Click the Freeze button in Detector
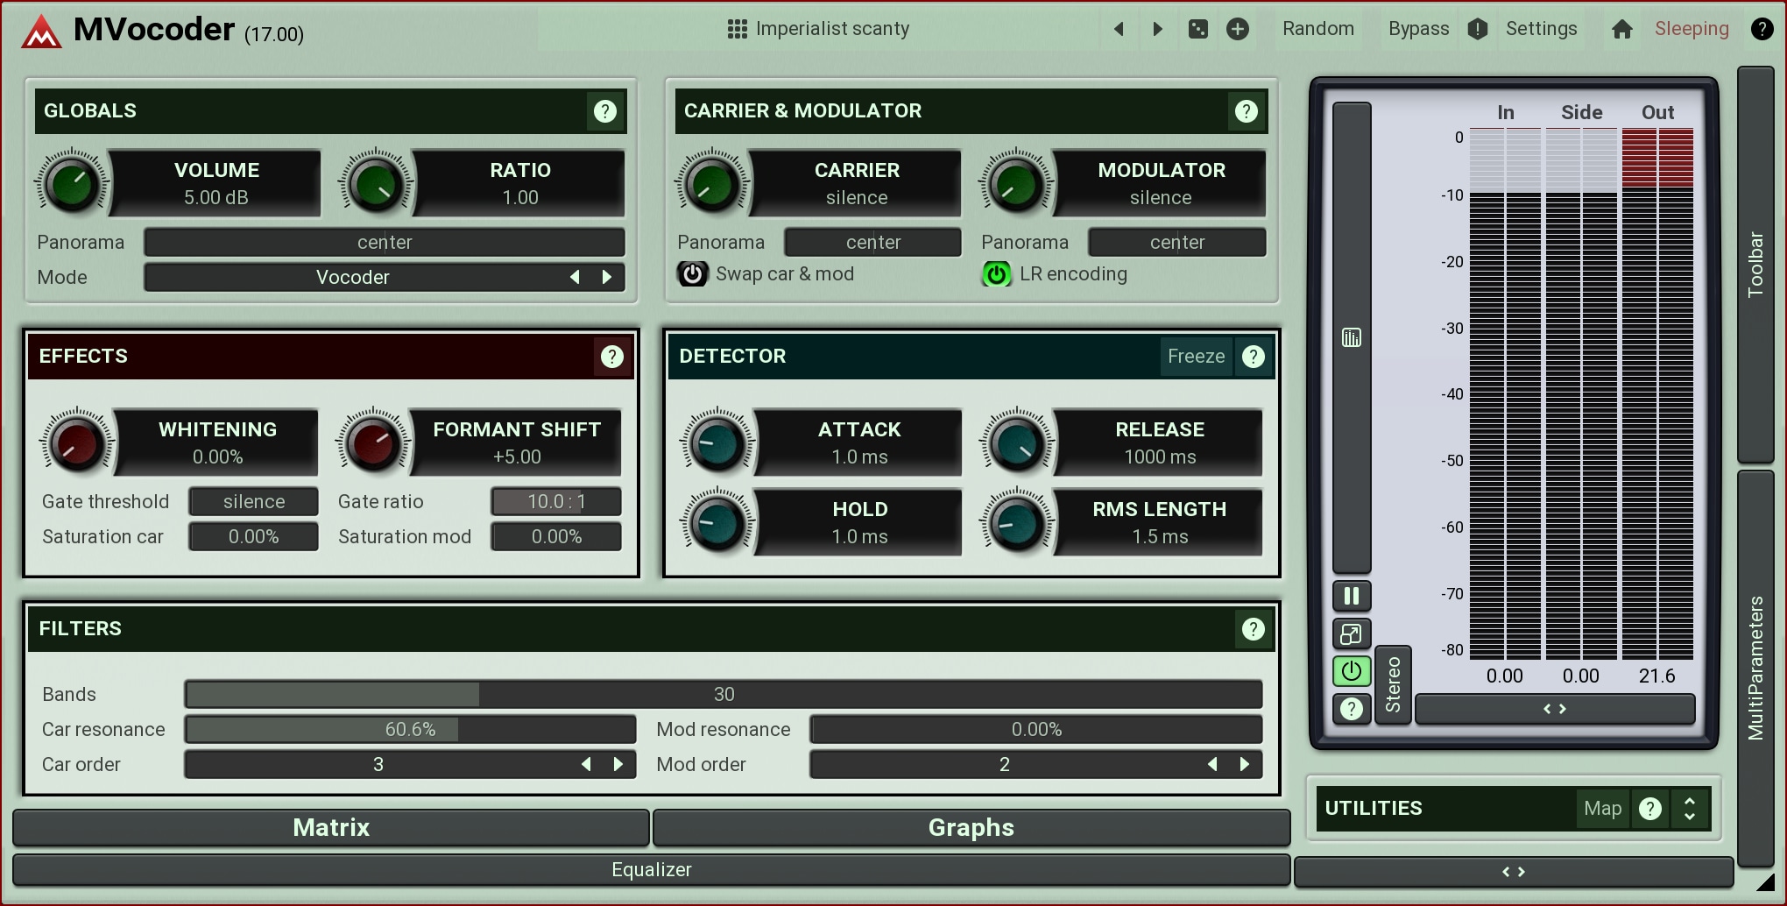Image resolution: width=1787 pixels, height=906 pixels. tap(1196, 357)
